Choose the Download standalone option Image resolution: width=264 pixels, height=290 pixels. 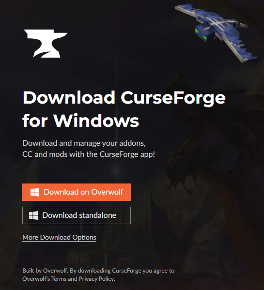[x=77, y=215]
